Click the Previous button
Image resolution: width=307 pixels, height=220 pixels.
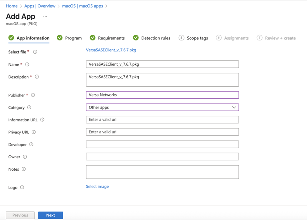click(20, 215)
